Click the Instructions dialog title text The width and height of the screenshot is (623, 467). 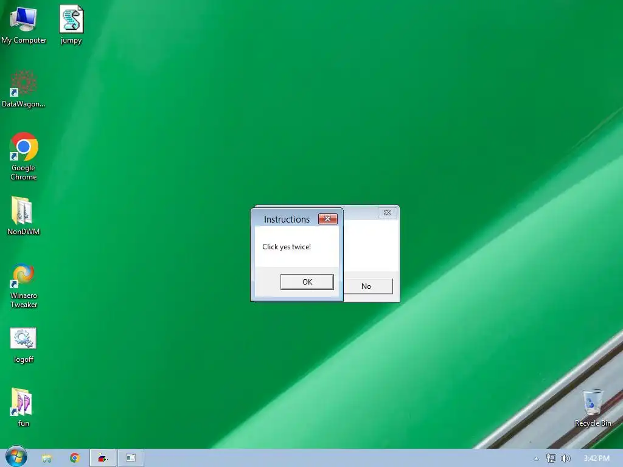tap(287, 219)
